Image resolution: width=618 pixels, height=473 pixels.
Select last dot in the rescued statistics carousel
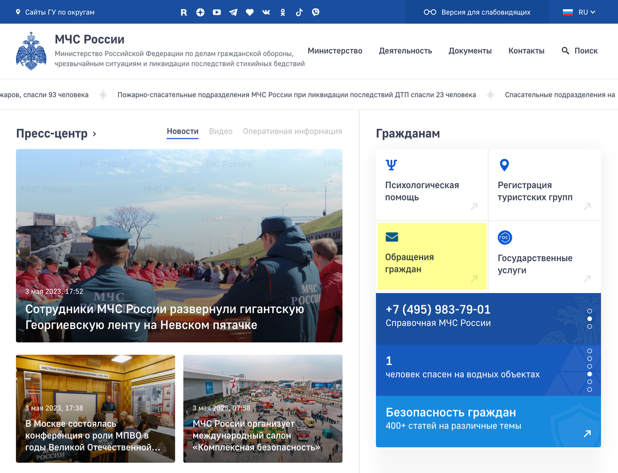point(590,389)
